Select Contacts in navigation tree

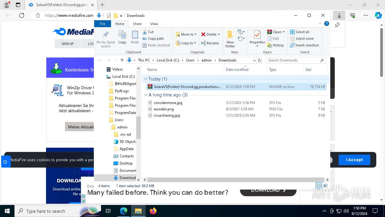click(x=123, y=156)
